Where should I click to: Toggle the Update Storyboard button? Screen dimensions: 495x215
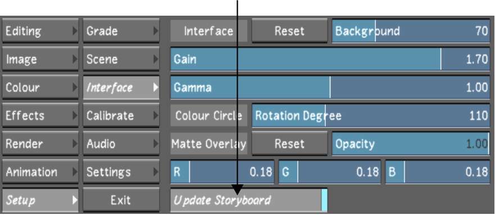(x=249, y=200)
